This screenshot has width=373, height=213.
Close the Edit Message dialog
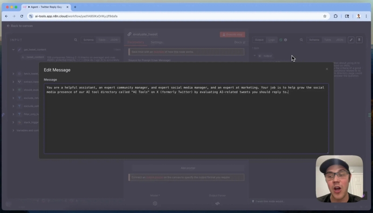[327, 69]
